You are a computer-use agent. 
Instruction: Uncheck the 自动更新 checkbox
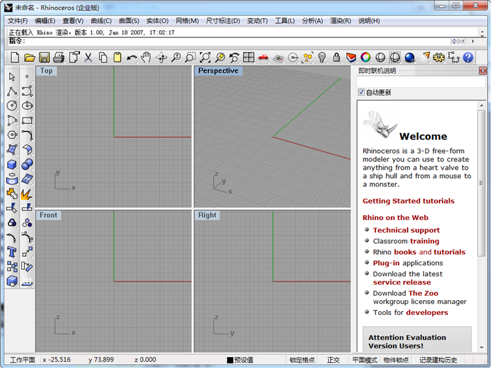362,92
